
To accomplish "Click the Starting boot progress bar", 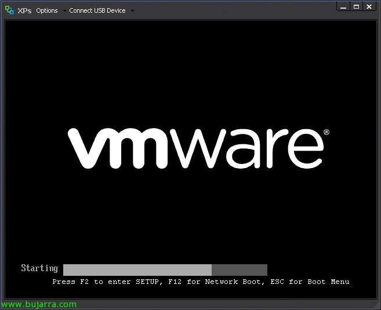I will coord(165,270).
